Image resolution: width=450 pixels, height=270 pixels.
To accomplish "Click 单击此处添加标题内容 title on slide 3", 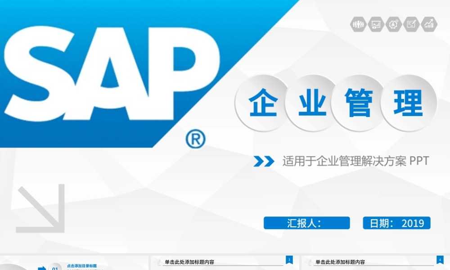I will point(189,262).
